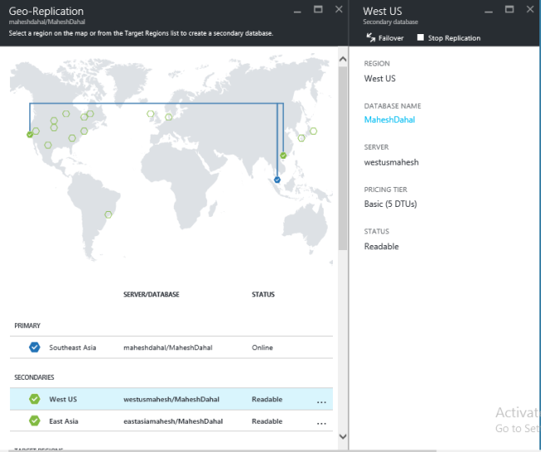541x452 pixels.
Task: Select the West US marker on the map
Action: (30, 134)
